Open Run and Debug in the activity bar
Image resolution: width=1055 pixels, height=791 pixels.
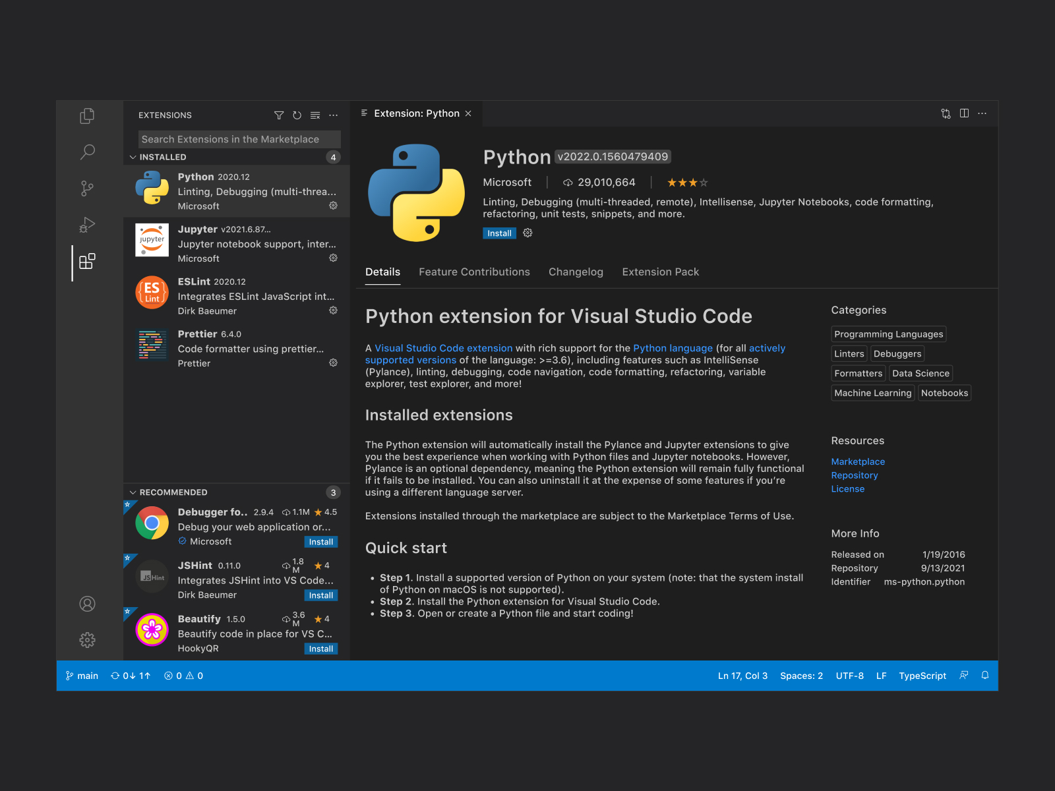coord(86,225)
